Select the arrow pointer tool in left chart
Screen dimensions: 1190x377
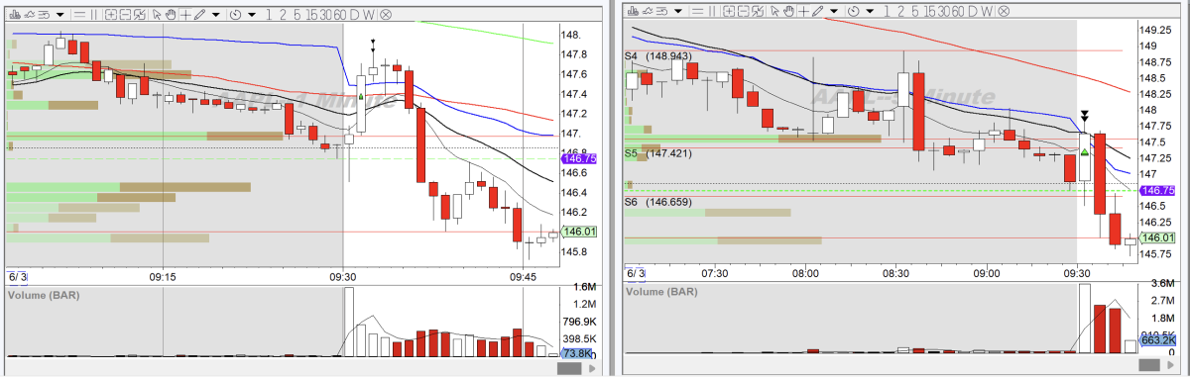click(x=157, y=15)
